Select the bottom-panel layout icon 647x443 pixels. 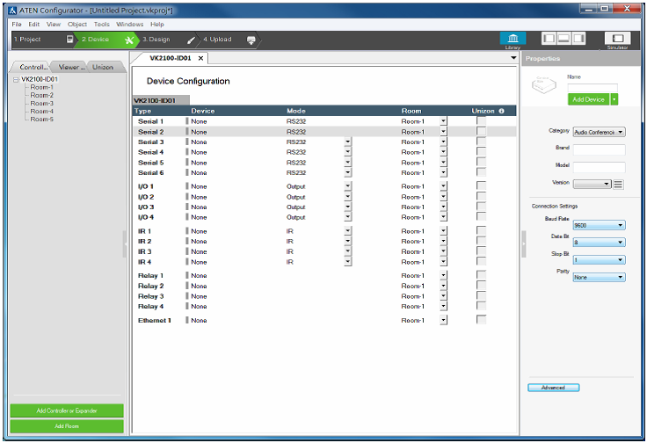click(563, 39)
